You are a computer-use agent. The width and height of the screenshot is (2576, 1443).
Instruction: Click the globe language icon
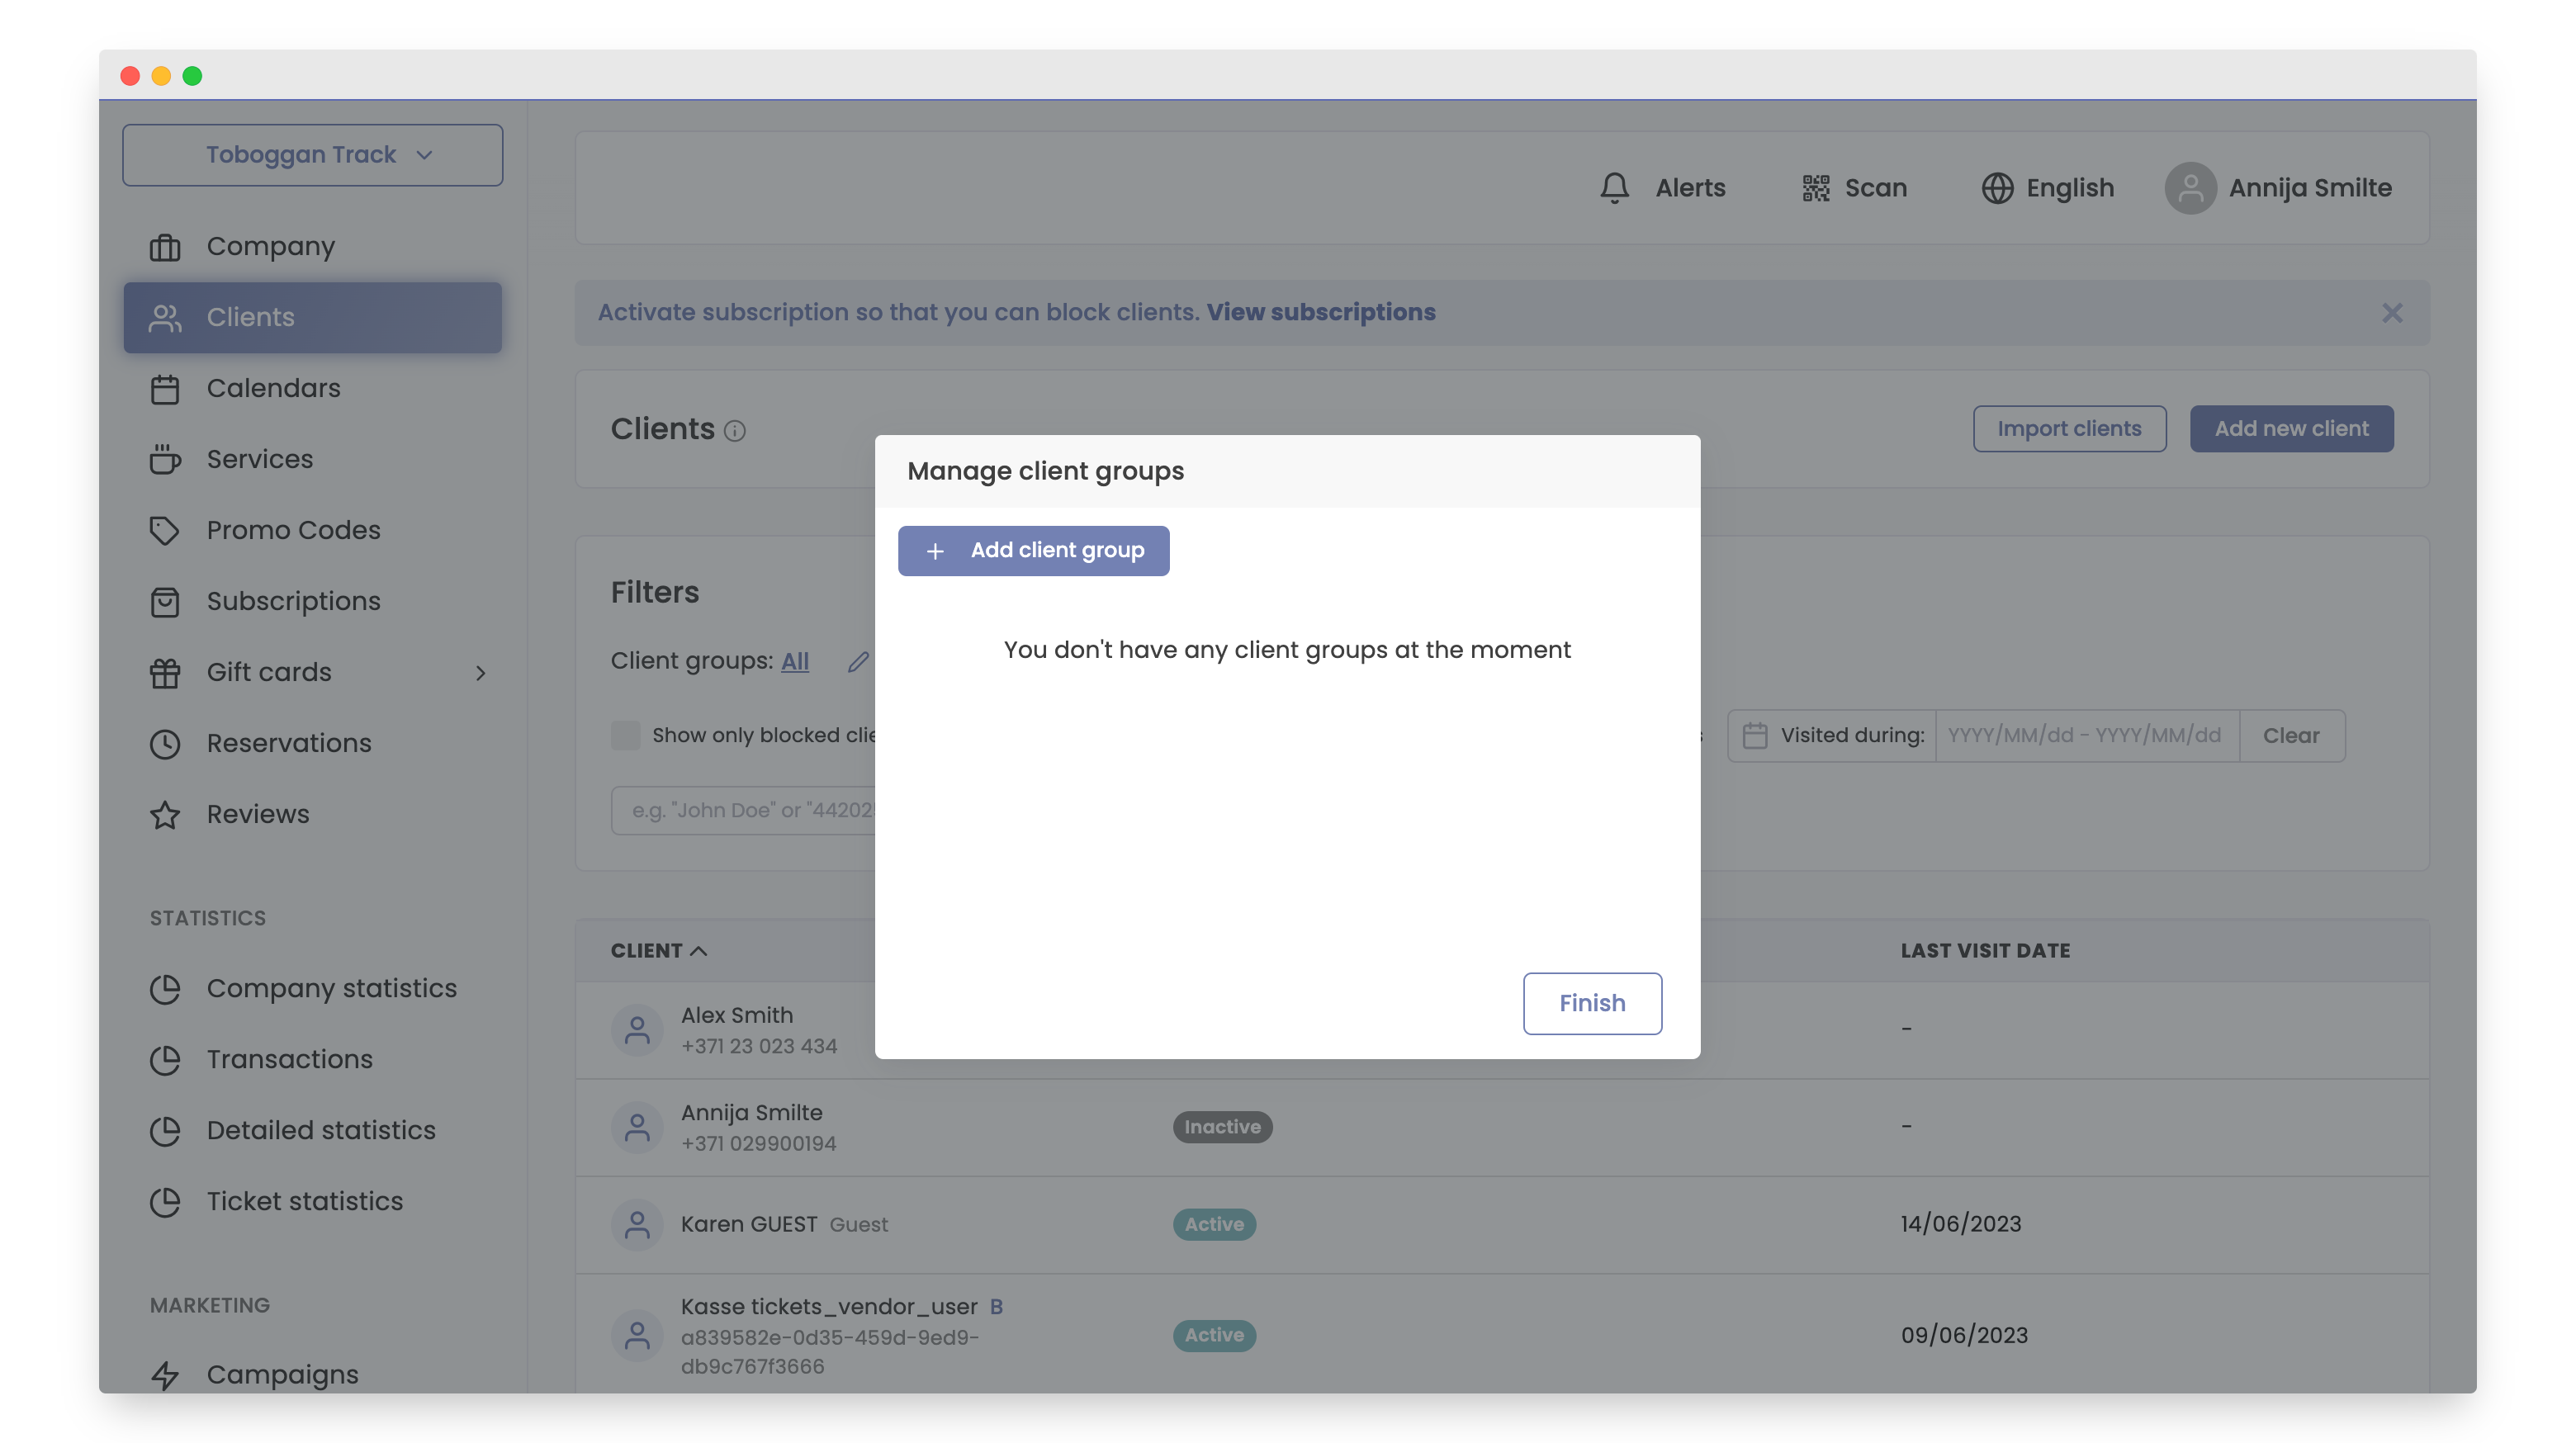pyautogui.click(x=1997, y=188)
